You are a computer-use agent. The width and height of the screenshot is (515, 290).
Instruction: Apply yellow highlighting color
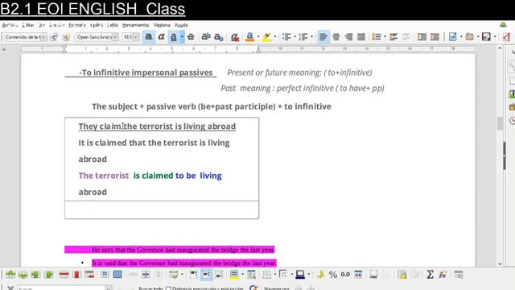(267, 37)
